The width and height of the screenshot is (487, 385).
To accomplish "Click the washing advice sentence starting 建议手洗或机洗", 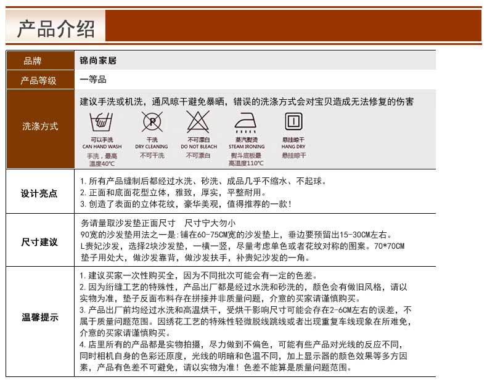I will tap(247, 102).
